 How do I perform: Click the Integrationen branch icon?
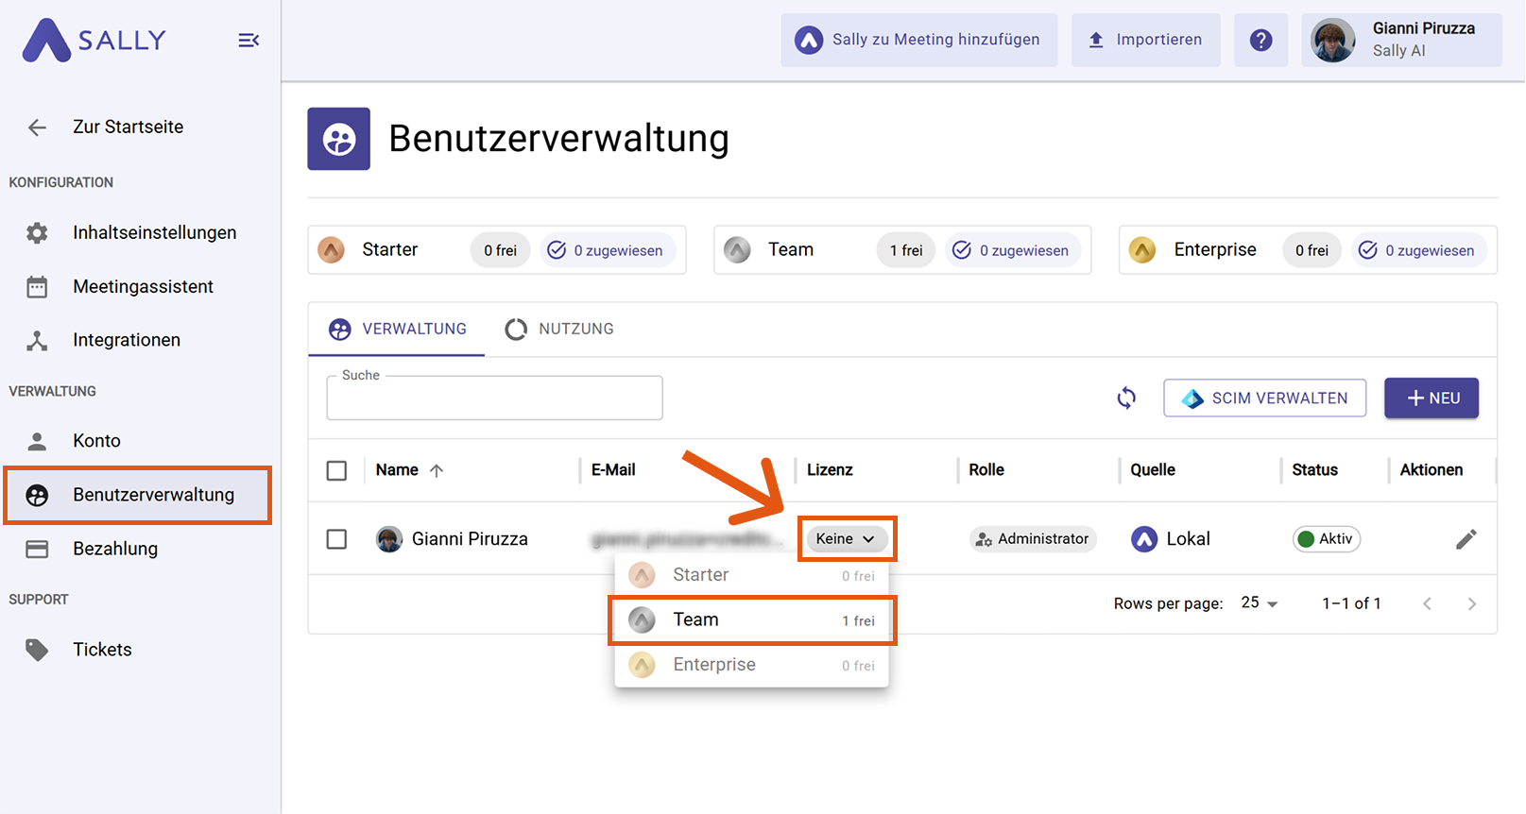pyautogui.click(x=37, y=341)
